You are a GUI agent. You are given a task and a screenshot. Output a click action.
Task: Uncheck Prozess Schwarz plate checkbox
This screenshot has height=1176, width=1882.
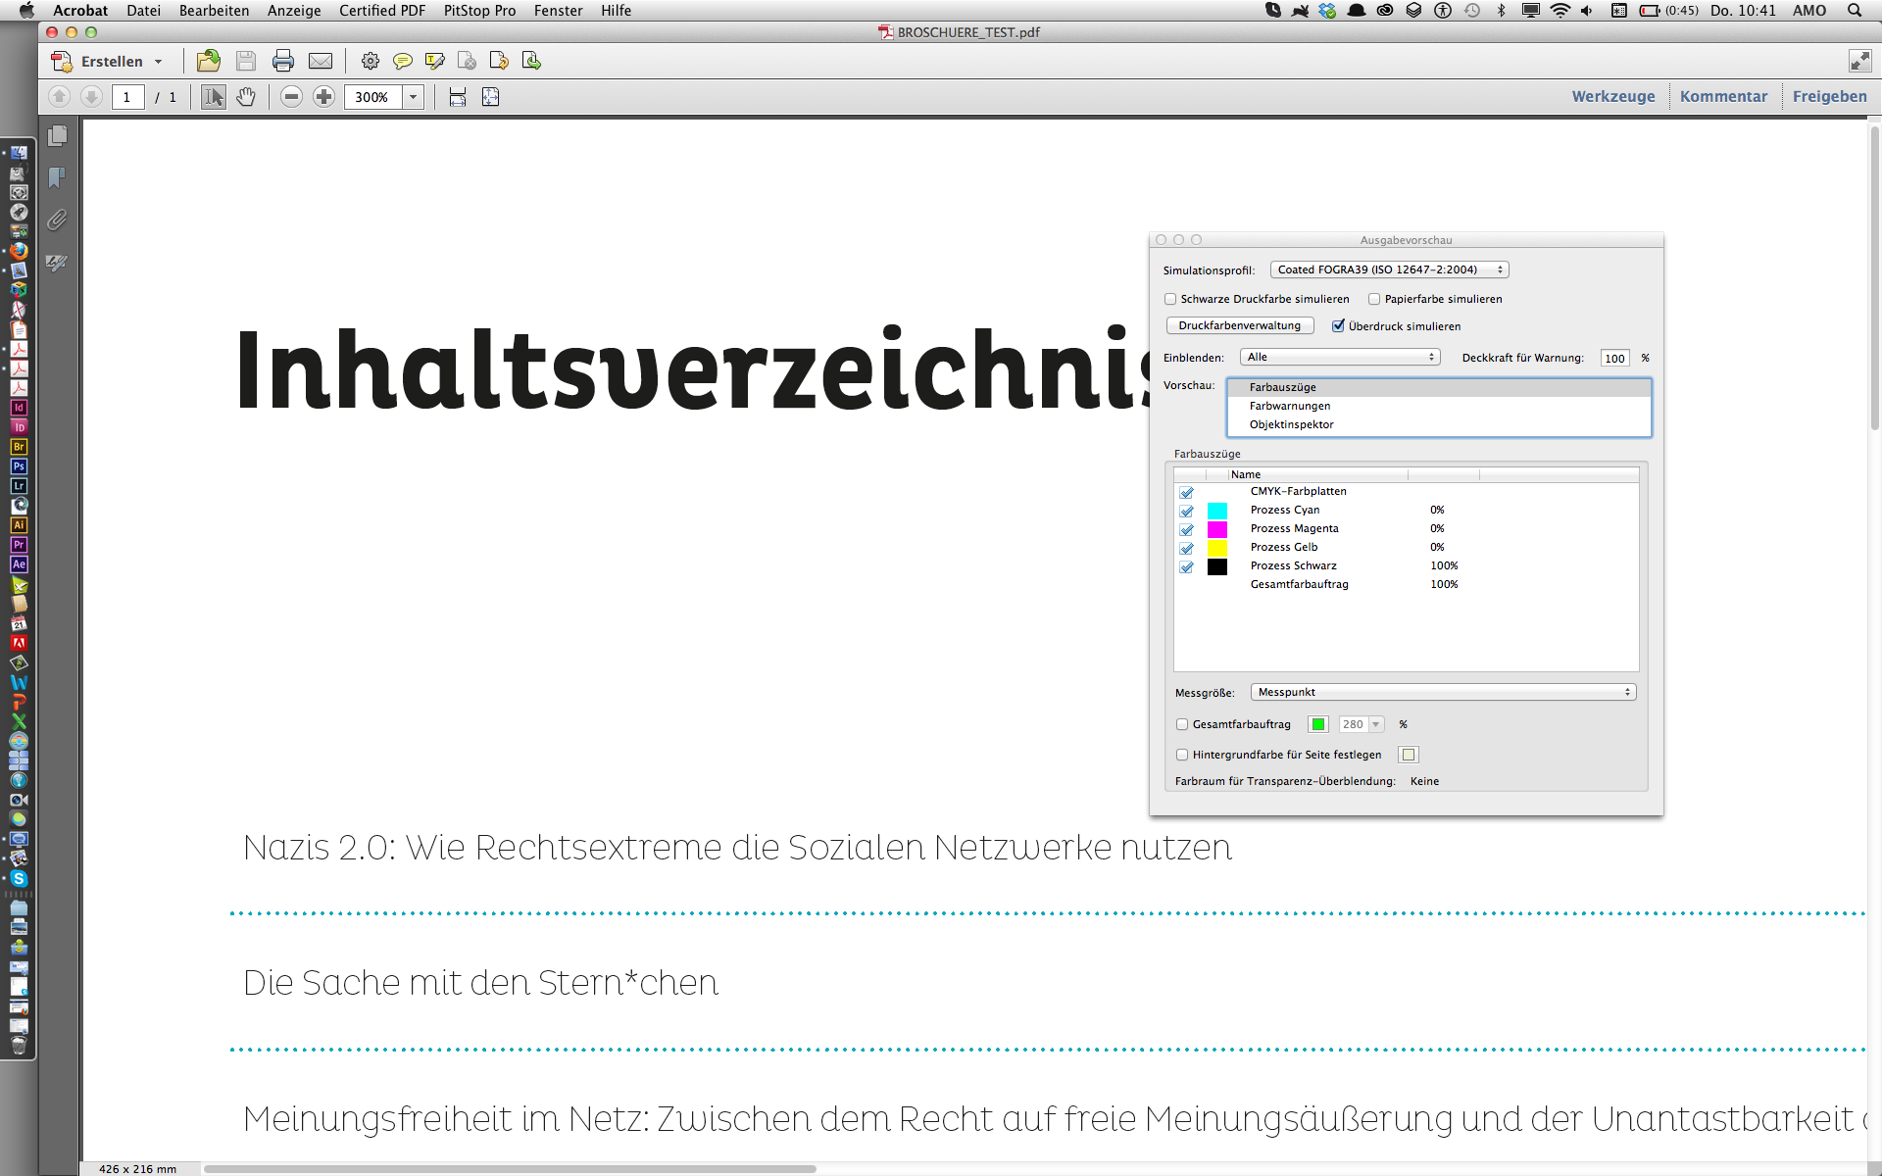pos(1187,566)
